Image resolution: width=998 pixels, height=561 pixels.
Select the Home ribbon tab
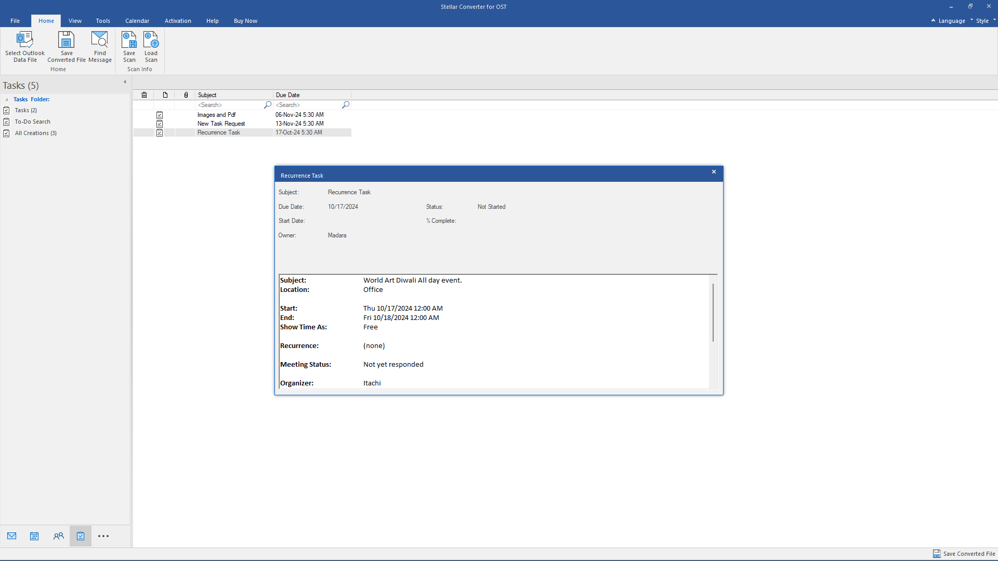click(46, 21)
